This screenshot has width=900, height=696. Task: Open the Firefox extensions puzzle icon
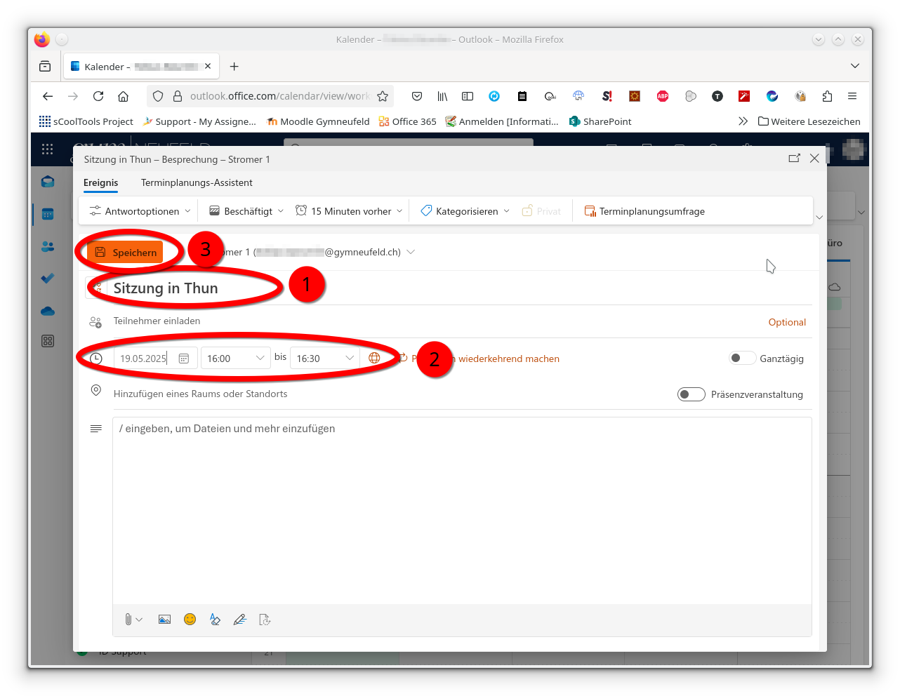pyautogui.click(x=827, y=96)
